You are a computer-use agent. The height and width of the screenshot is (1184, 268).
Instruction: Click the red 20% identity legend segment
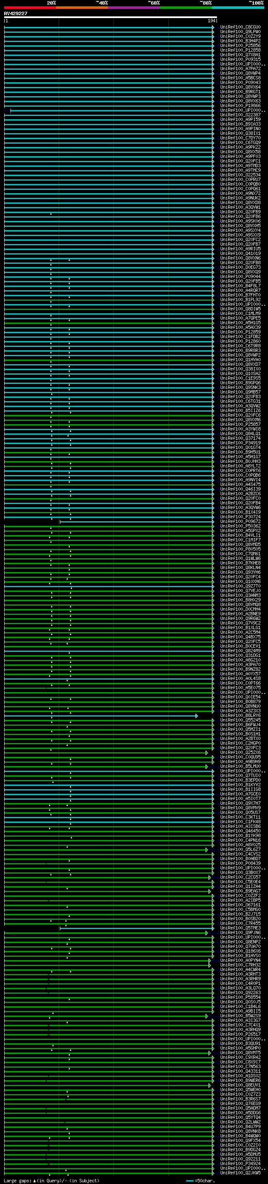(x=30, y=8)
